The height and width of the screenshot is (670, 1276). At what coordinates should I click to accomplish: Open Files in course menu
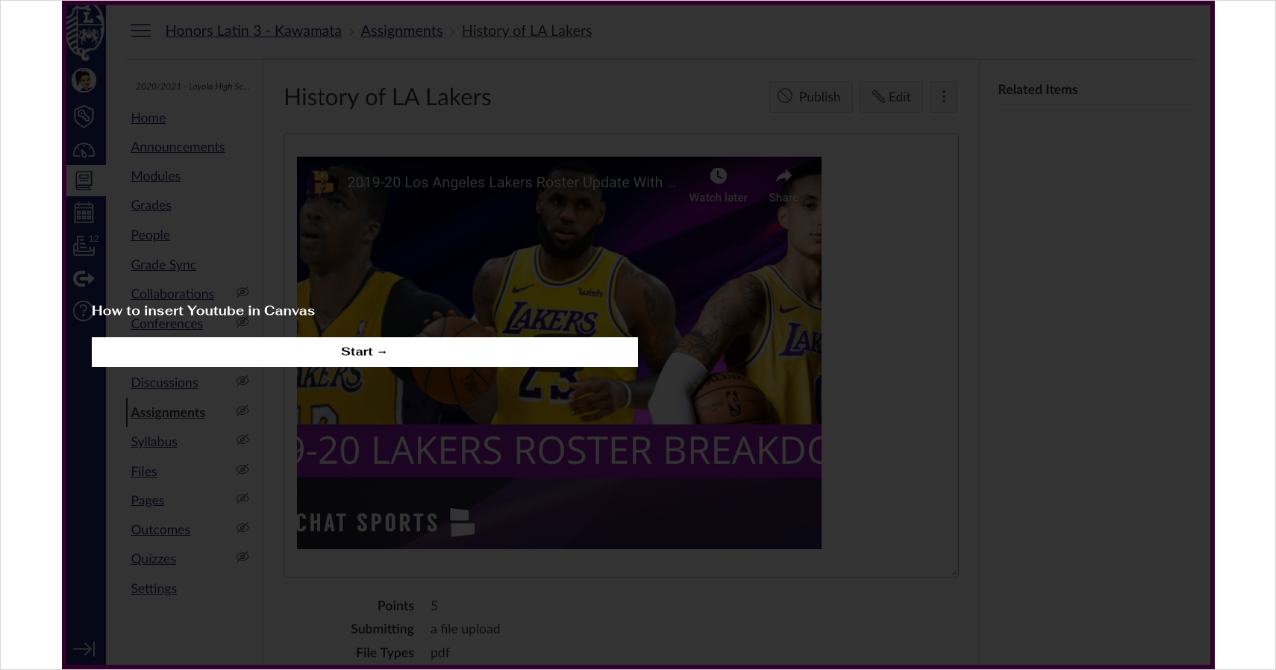click(x=144, y=472)
